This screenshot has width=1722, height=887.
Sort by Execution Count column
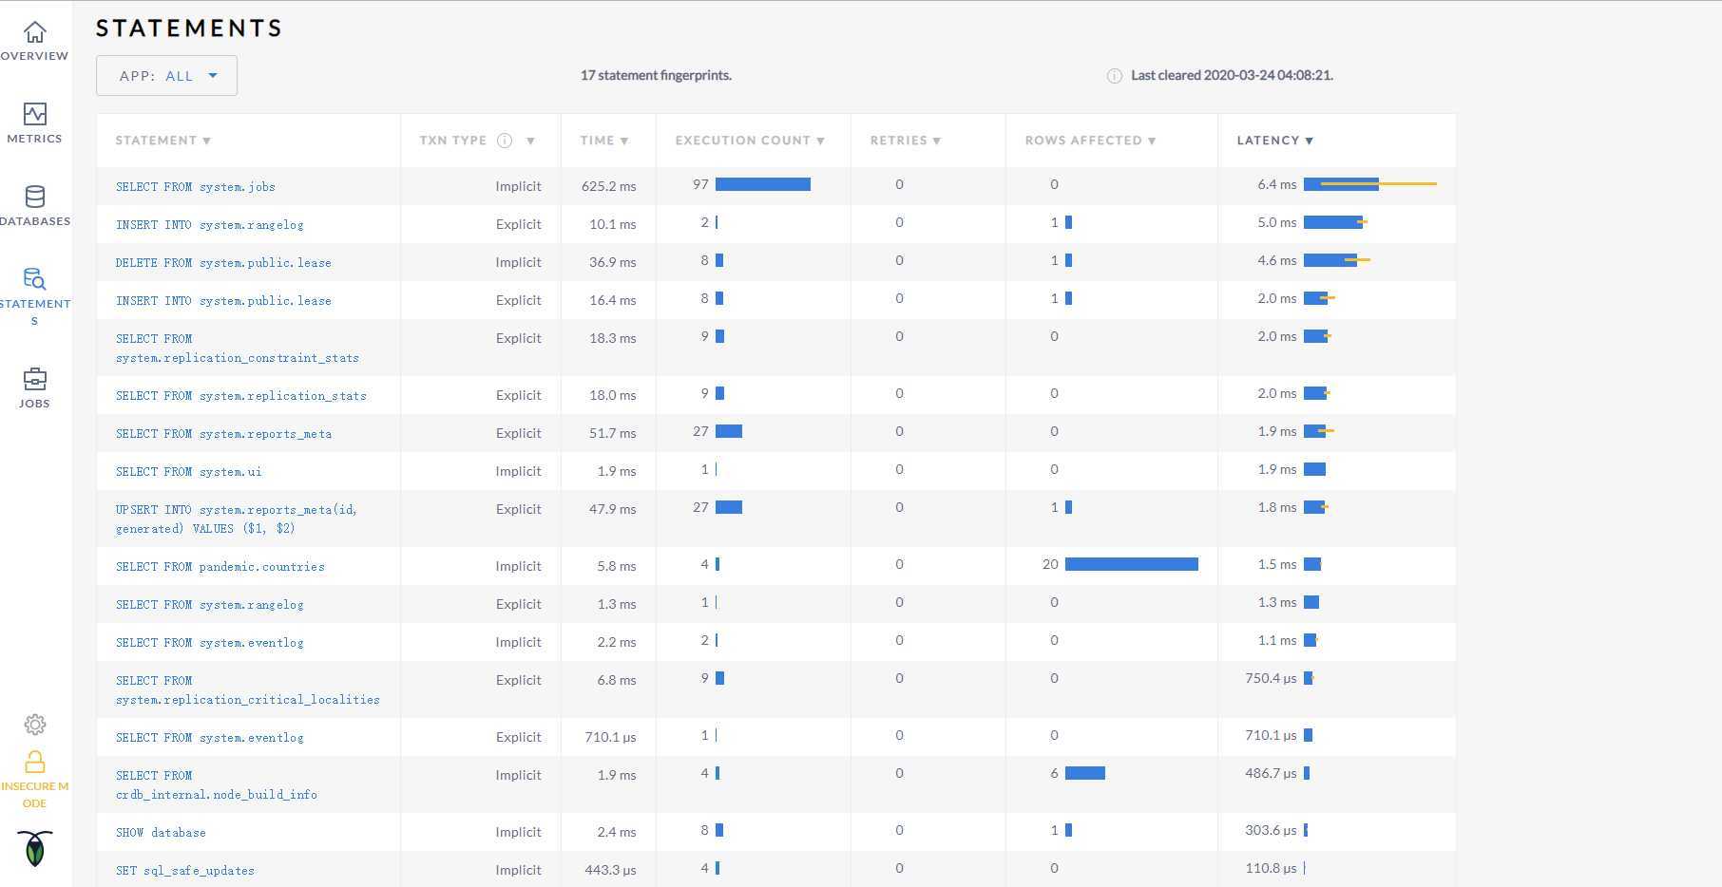[750, 141]
